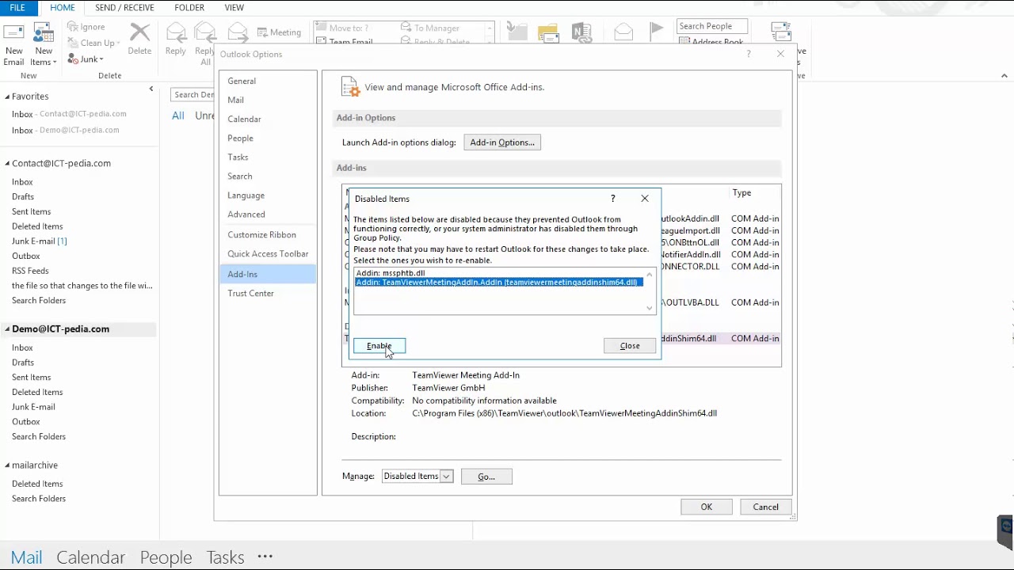Screen dimensions: 1014x570
Task: Click the Add-in Options... button
Action: 502,142
